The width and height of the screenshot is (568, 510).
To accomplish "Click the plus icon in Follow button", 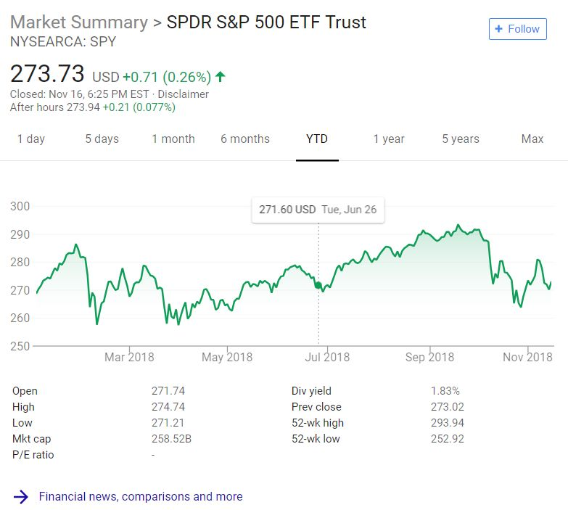I will [499, 28].
